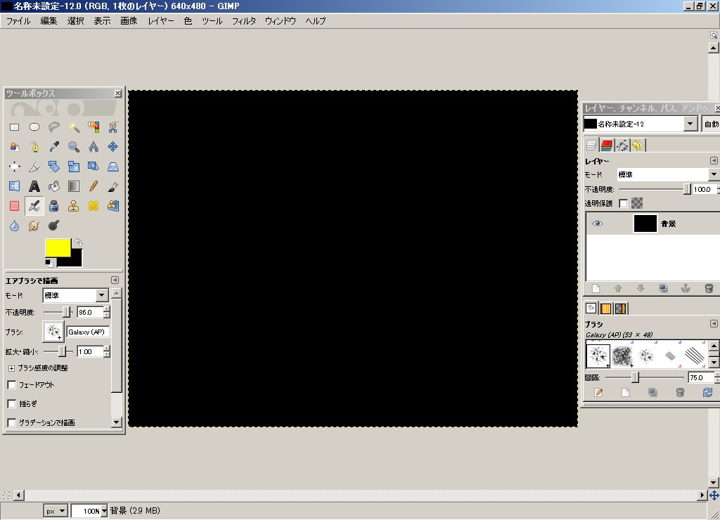720x520 pixels.
Task: Switch to the Undo history tab
Action: click(x=638, y=145)
